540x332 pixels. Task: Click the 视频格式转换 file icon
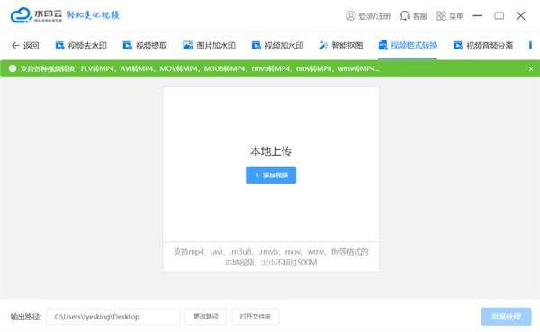click(383, 45)
